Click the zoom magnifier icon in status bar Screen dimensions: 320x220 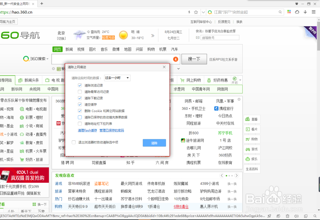pyautogui.click(x=315, y=216)
